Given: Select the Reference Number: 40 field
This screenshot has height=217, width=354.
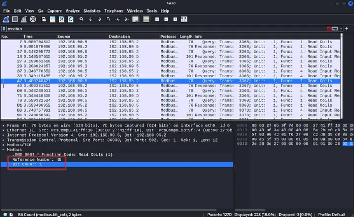Looking at the screenshot, I should [x=37, y=159].
